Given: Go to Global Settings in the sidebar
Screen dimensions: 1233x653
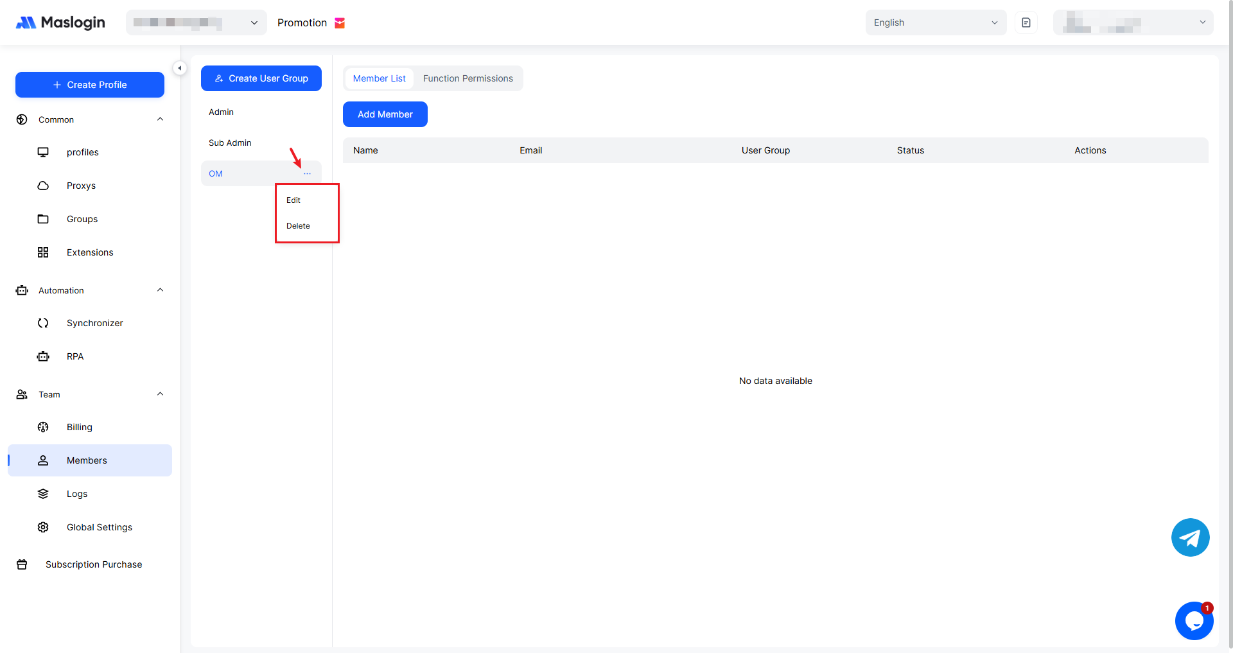Looking at the screenshot, I should (99, 527).
